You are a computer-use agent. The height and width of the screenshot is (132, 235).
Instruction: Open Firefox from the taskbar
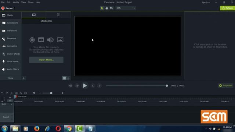[x=37, y=129]
